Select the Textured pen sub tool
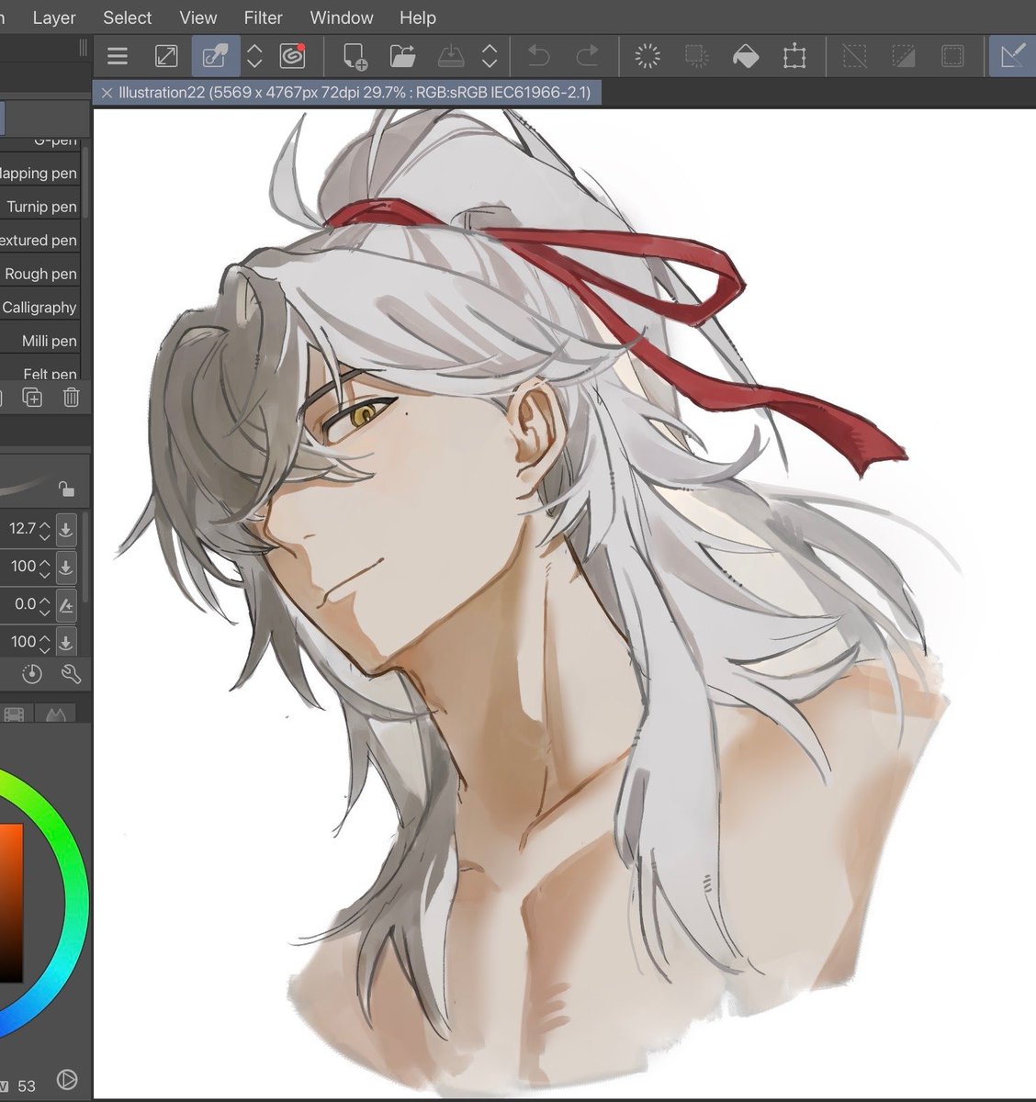Viewport: 1036px width, 1102px height. tap(39, 241)
